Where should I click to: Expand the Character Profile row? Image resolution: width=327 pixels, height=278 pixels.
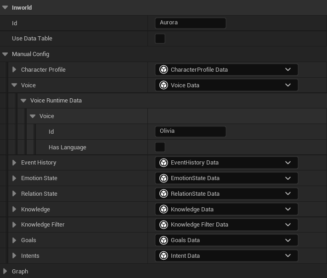(x=14, y=70)
